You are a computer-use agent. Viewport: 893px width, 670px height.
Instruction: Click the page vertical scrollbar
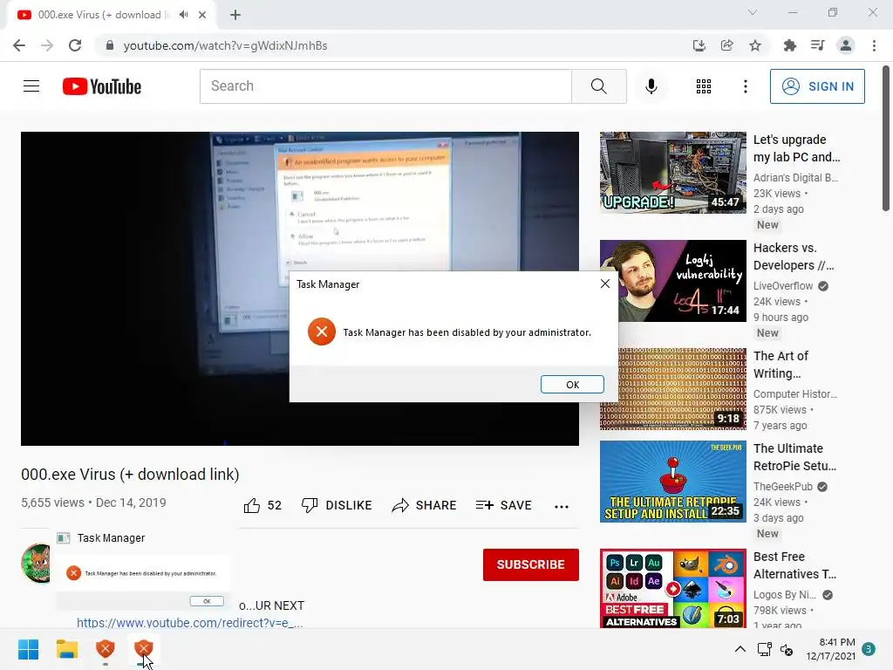click(886, 139)
